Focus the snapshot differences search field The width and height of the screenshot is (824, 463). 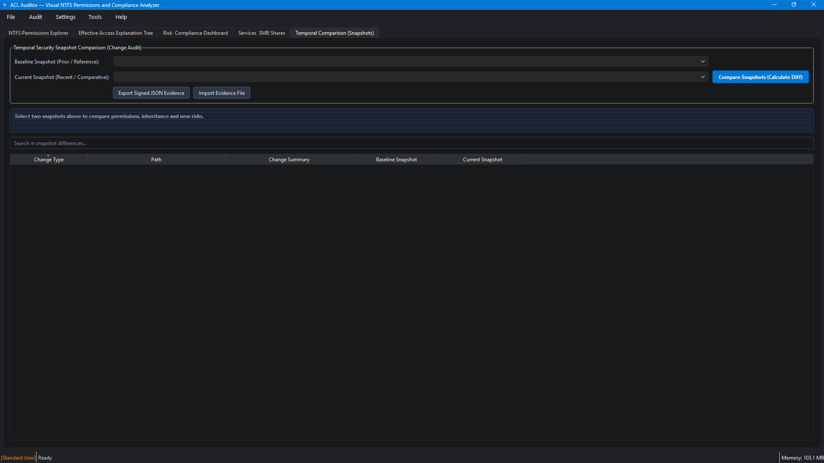[411, 143]
